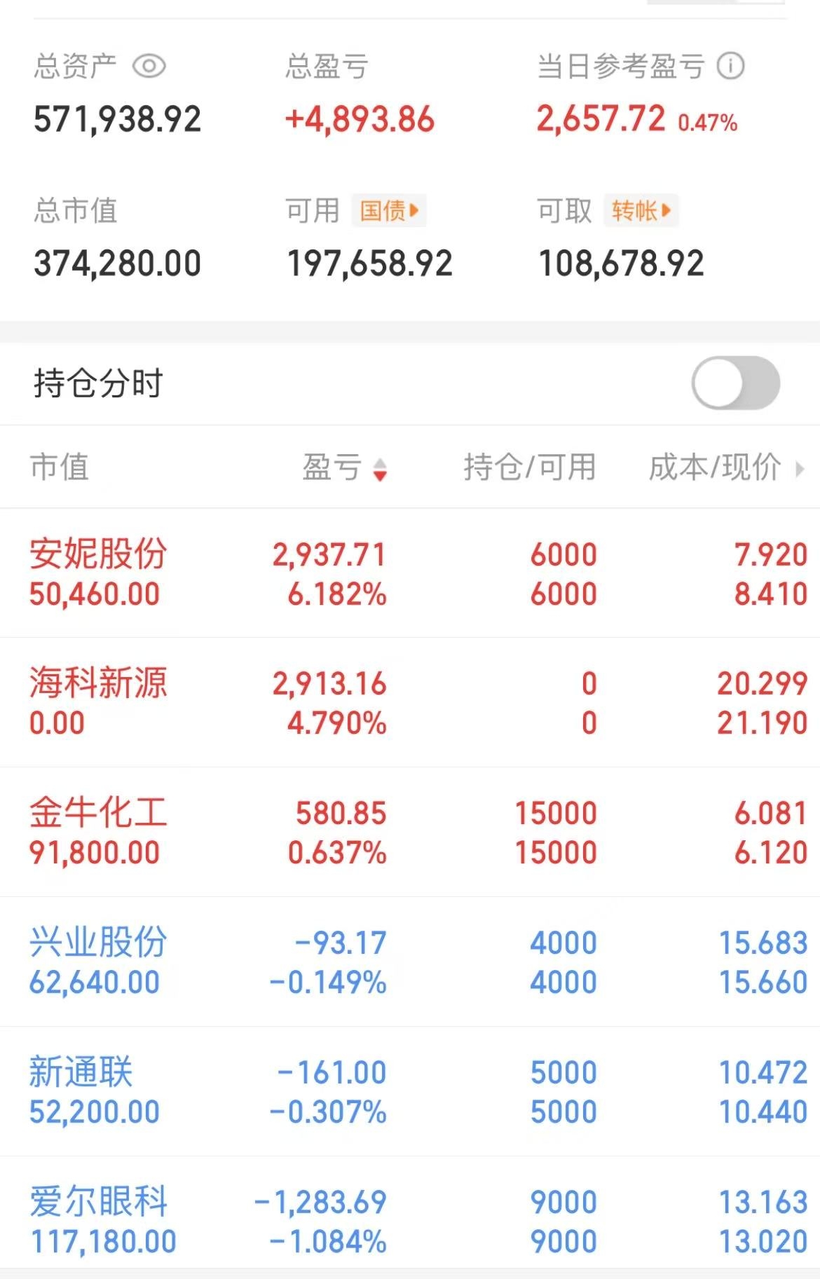
Task: Click the 盈亏 column header label
Action: 332,467
